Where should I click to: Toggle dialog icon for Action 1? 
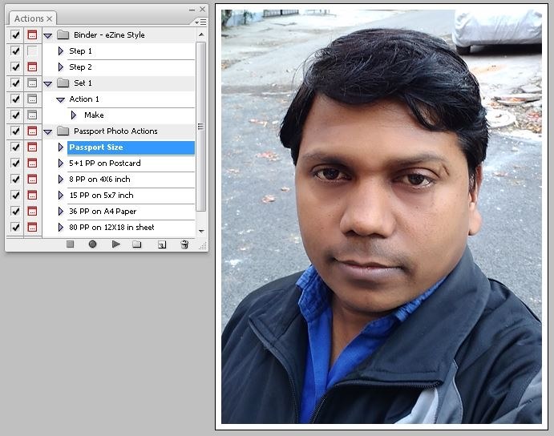(x=32, y=99)
